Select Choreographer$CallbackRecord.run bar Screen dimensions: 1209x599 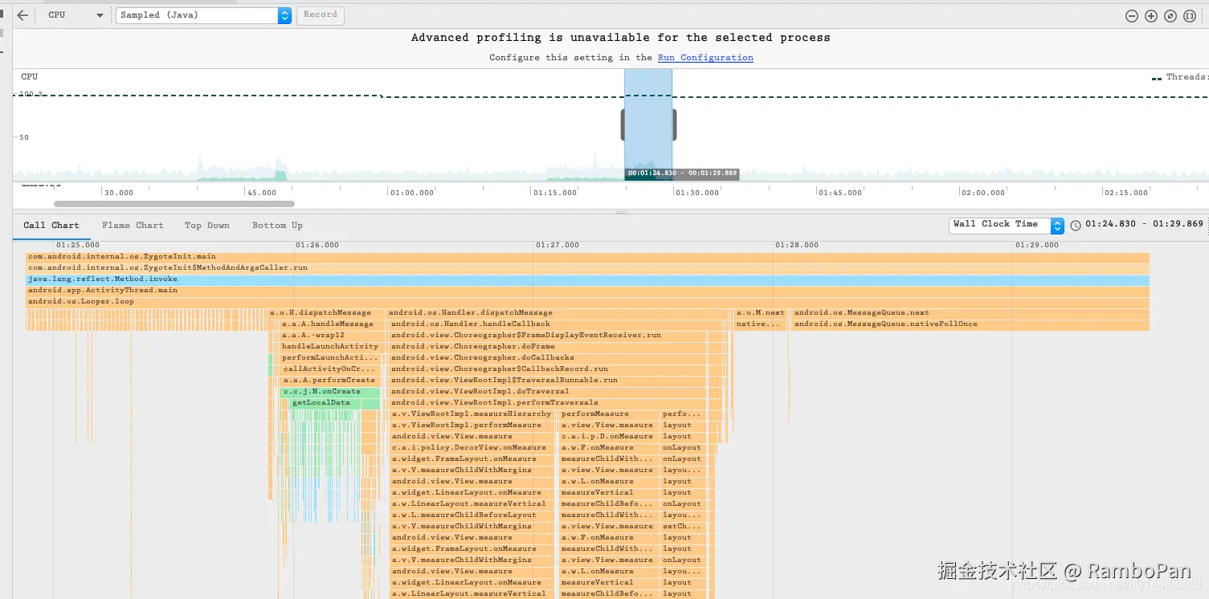click(x=549, y=369)
